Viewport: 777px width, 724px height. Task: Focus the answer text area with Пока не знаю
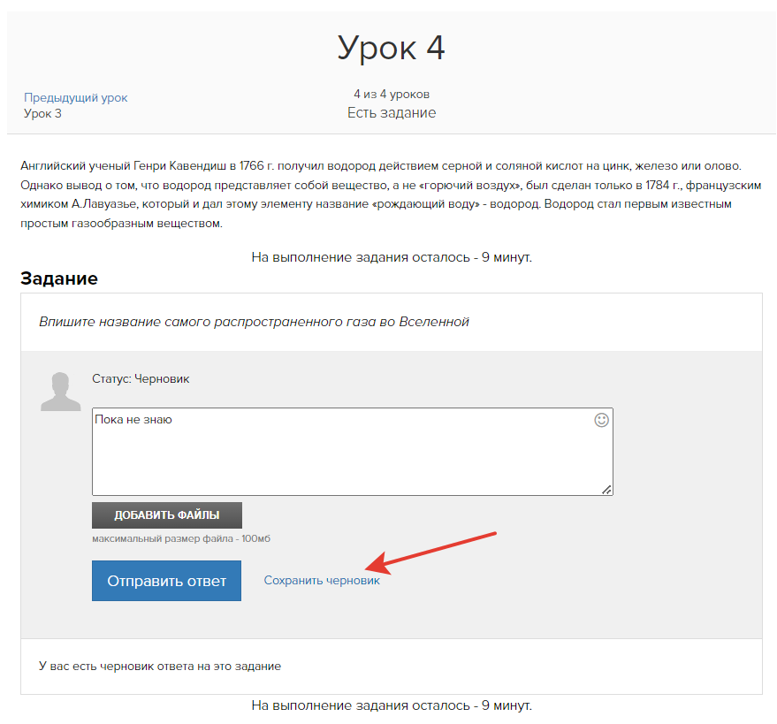(x=353, y=452)
